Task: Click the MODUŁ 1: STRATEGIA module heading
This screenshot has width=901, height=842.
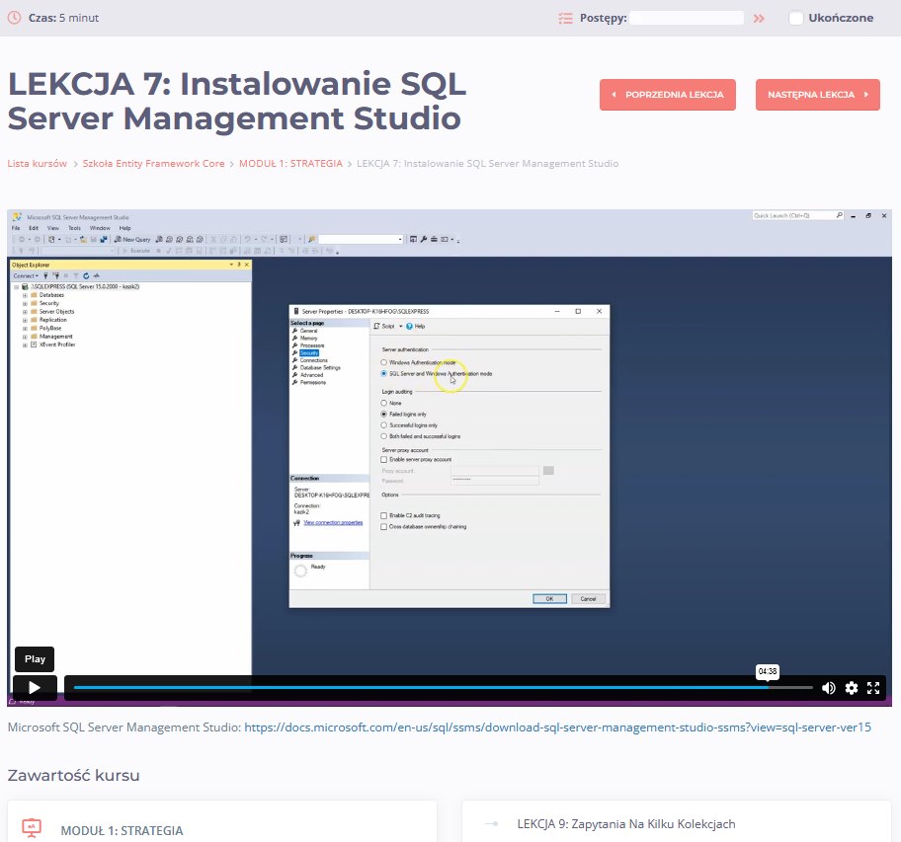Action: (x=122, y=830)
